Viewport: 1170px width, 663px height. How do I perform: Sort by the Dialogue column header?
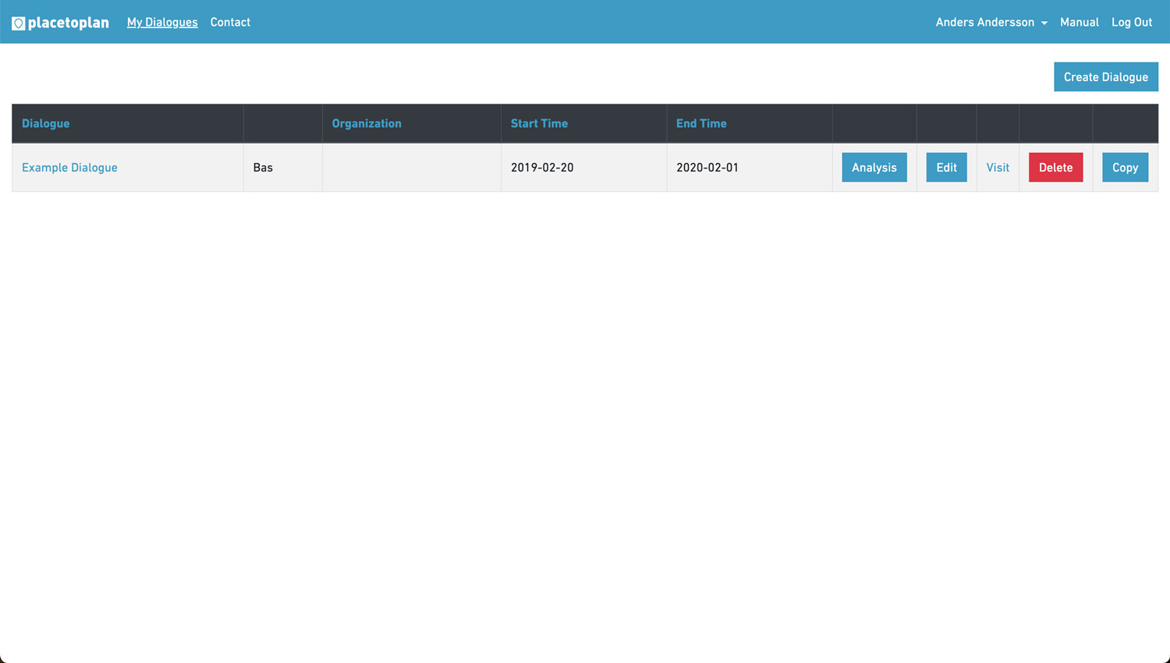46,123
